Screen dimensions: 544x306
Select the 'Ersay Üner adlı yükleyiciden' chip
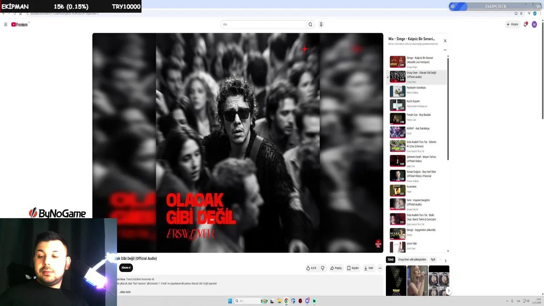(412, 260)
